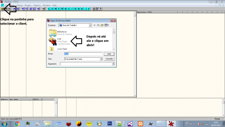The height and width of the screenshot is (127, 225).
Task: Open the Plugins menu
Action: 28,5
